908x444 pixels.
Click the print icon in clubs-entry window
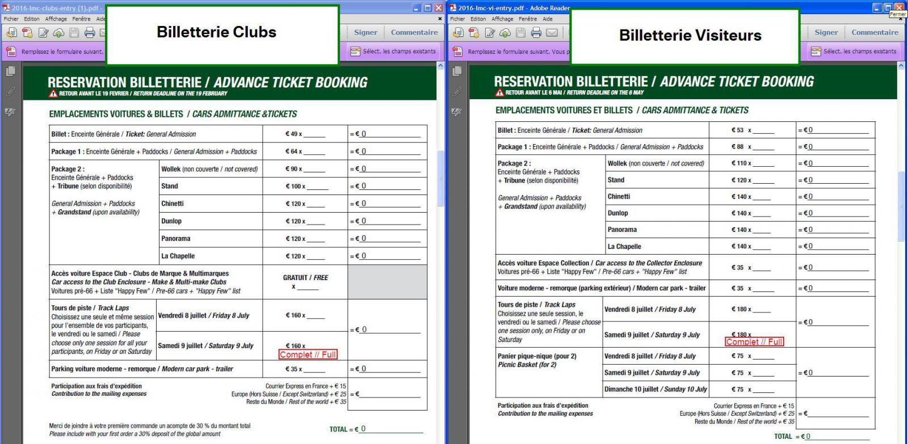tap(90, 33)
